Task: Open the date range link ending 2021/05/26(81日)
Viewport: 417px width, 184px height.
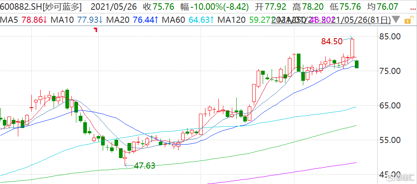Action: (331, 19)
